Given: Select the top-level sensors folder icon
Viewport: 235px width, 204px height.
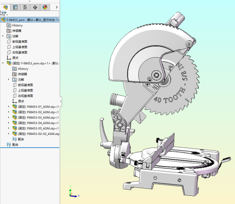Looking at the screenshot, I should 9,31.
